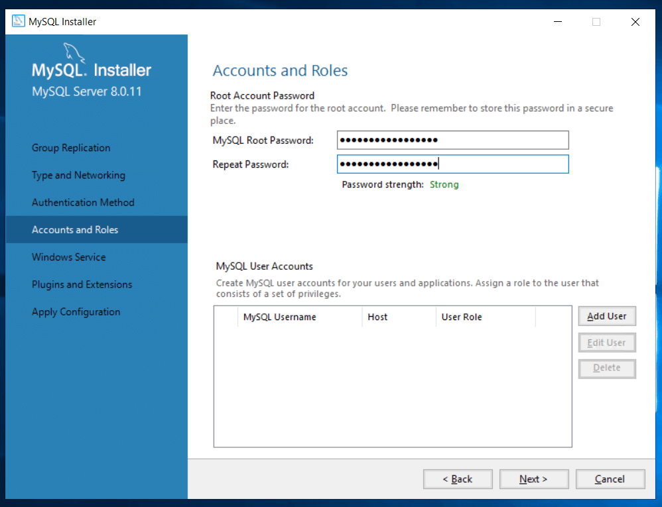Click the MySQL dolphin logo
The width and height of the screenshot is (662, 507).
pyautogui.click(x=74, y=53)
